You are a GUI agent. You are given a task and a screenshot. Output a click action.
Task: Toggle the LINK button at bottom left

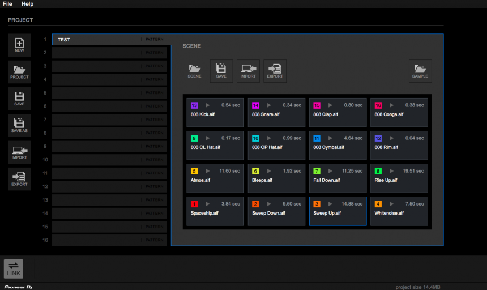tap(14, 269)
